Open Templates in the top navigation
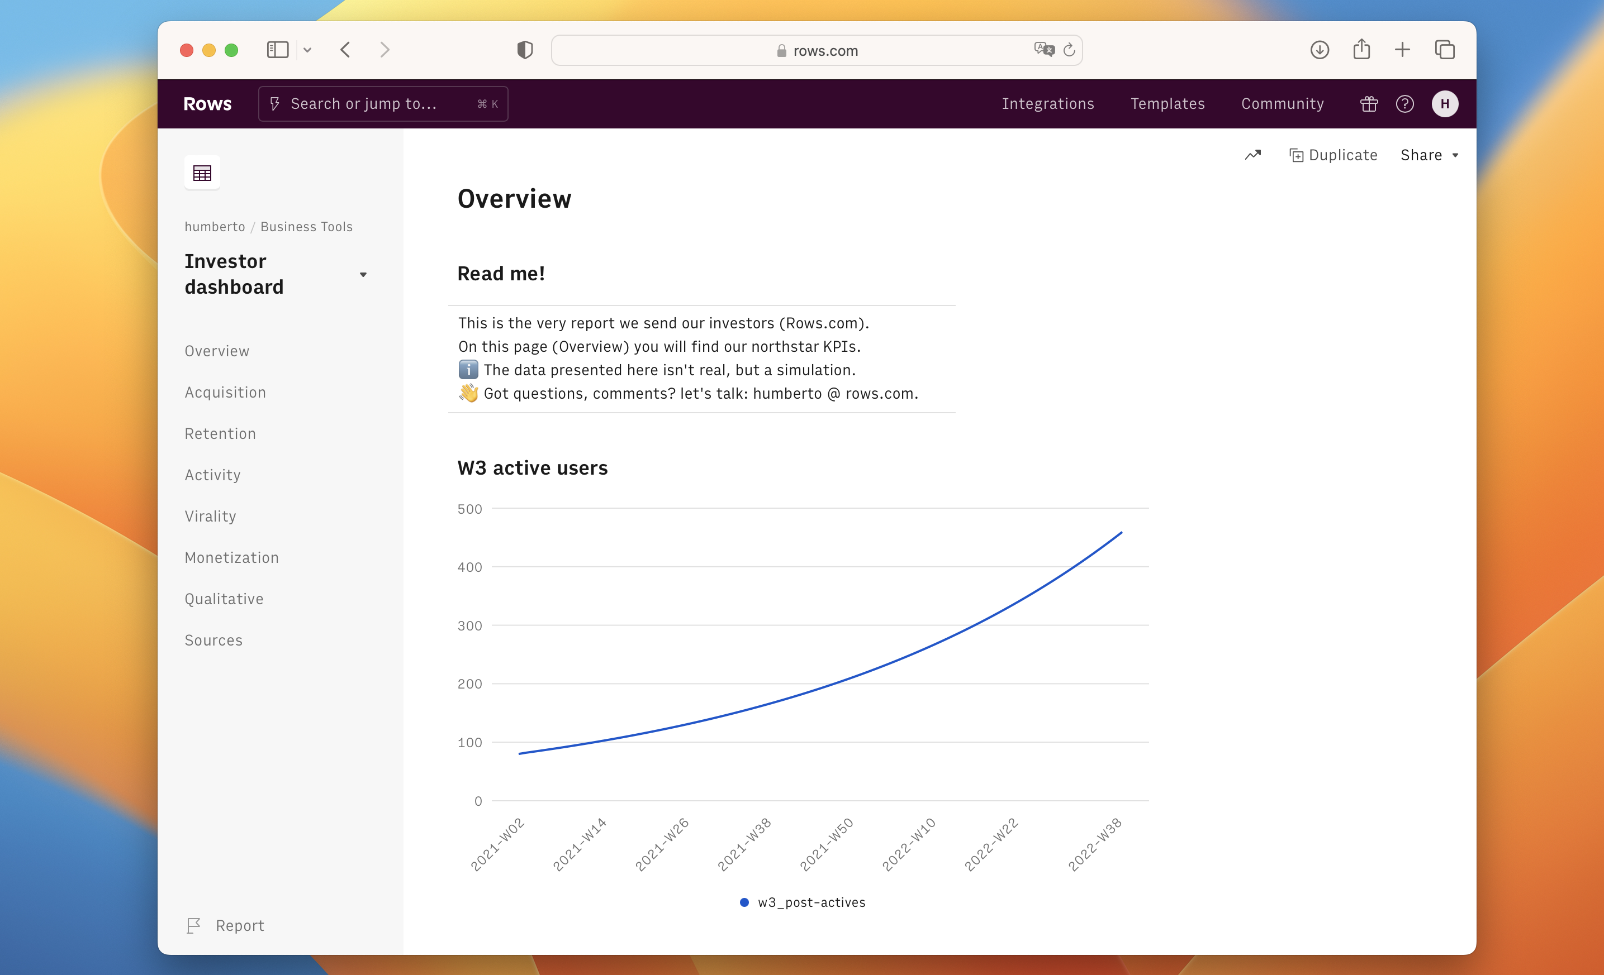Image resolution: width=1604 pixels, height=975 pixels. (x=1167, y=104)
